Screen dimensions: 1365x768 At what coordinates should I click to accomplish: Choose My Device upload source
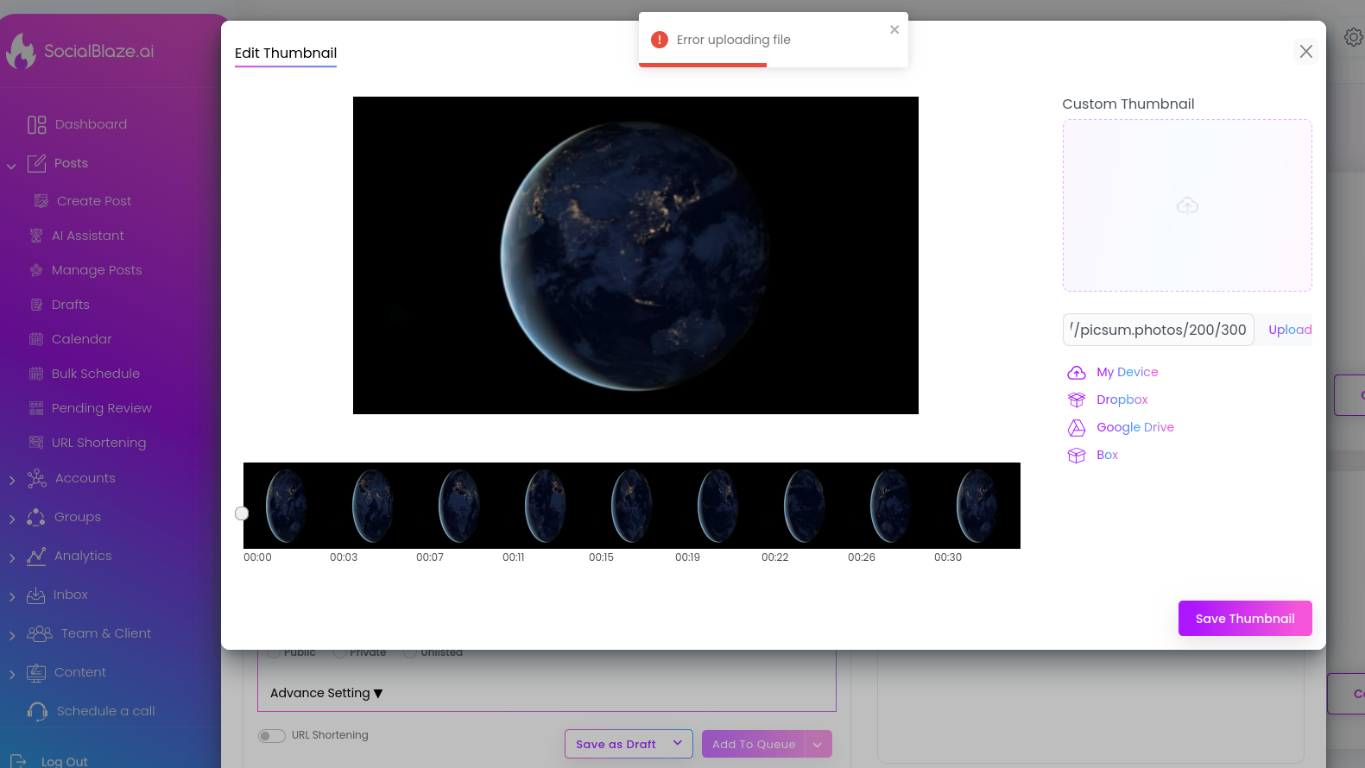[1128, 372]
